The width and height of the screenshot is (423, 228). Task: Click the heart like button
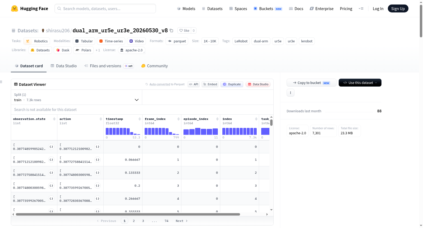coord(184,30)
